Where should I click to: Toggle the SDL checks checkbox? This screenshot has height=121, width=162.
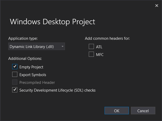click(x=15, y=90)
